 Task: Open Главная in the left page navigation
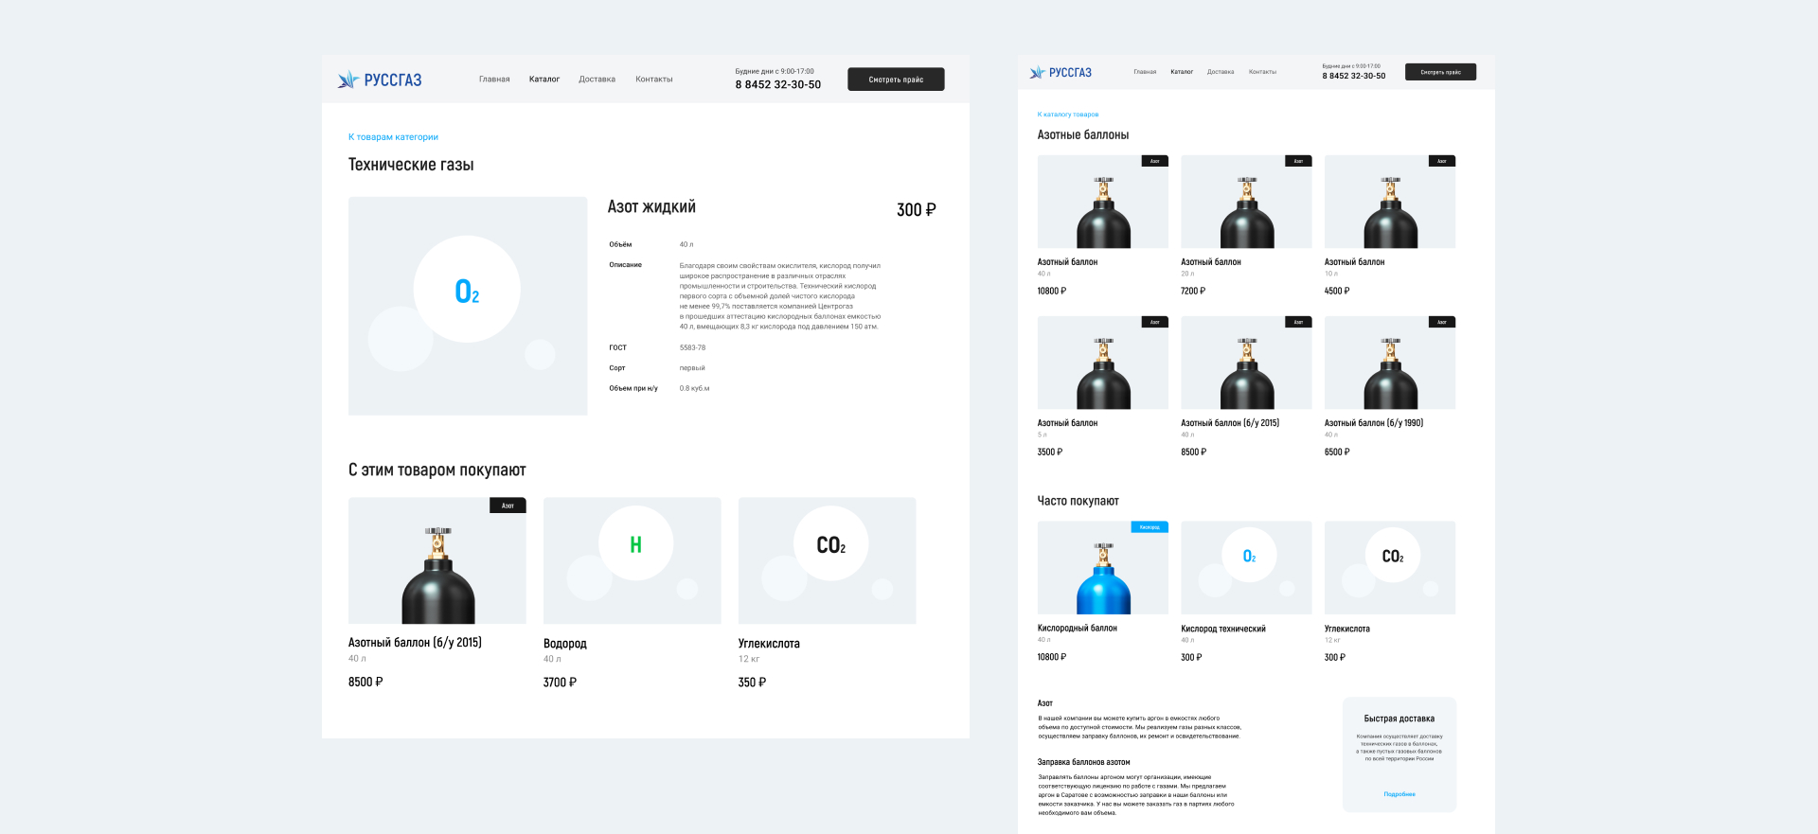tap(494, 80)
